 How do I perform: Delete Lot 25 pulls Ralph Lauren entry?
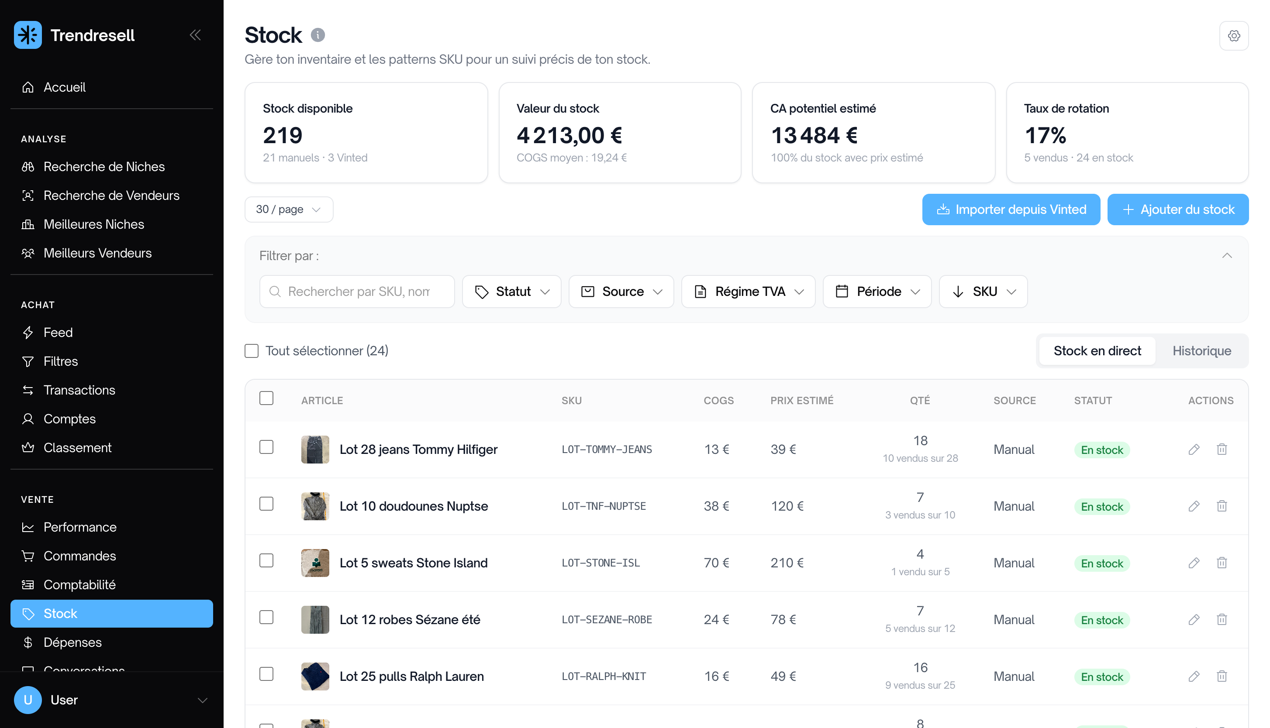coord(1222,676)
